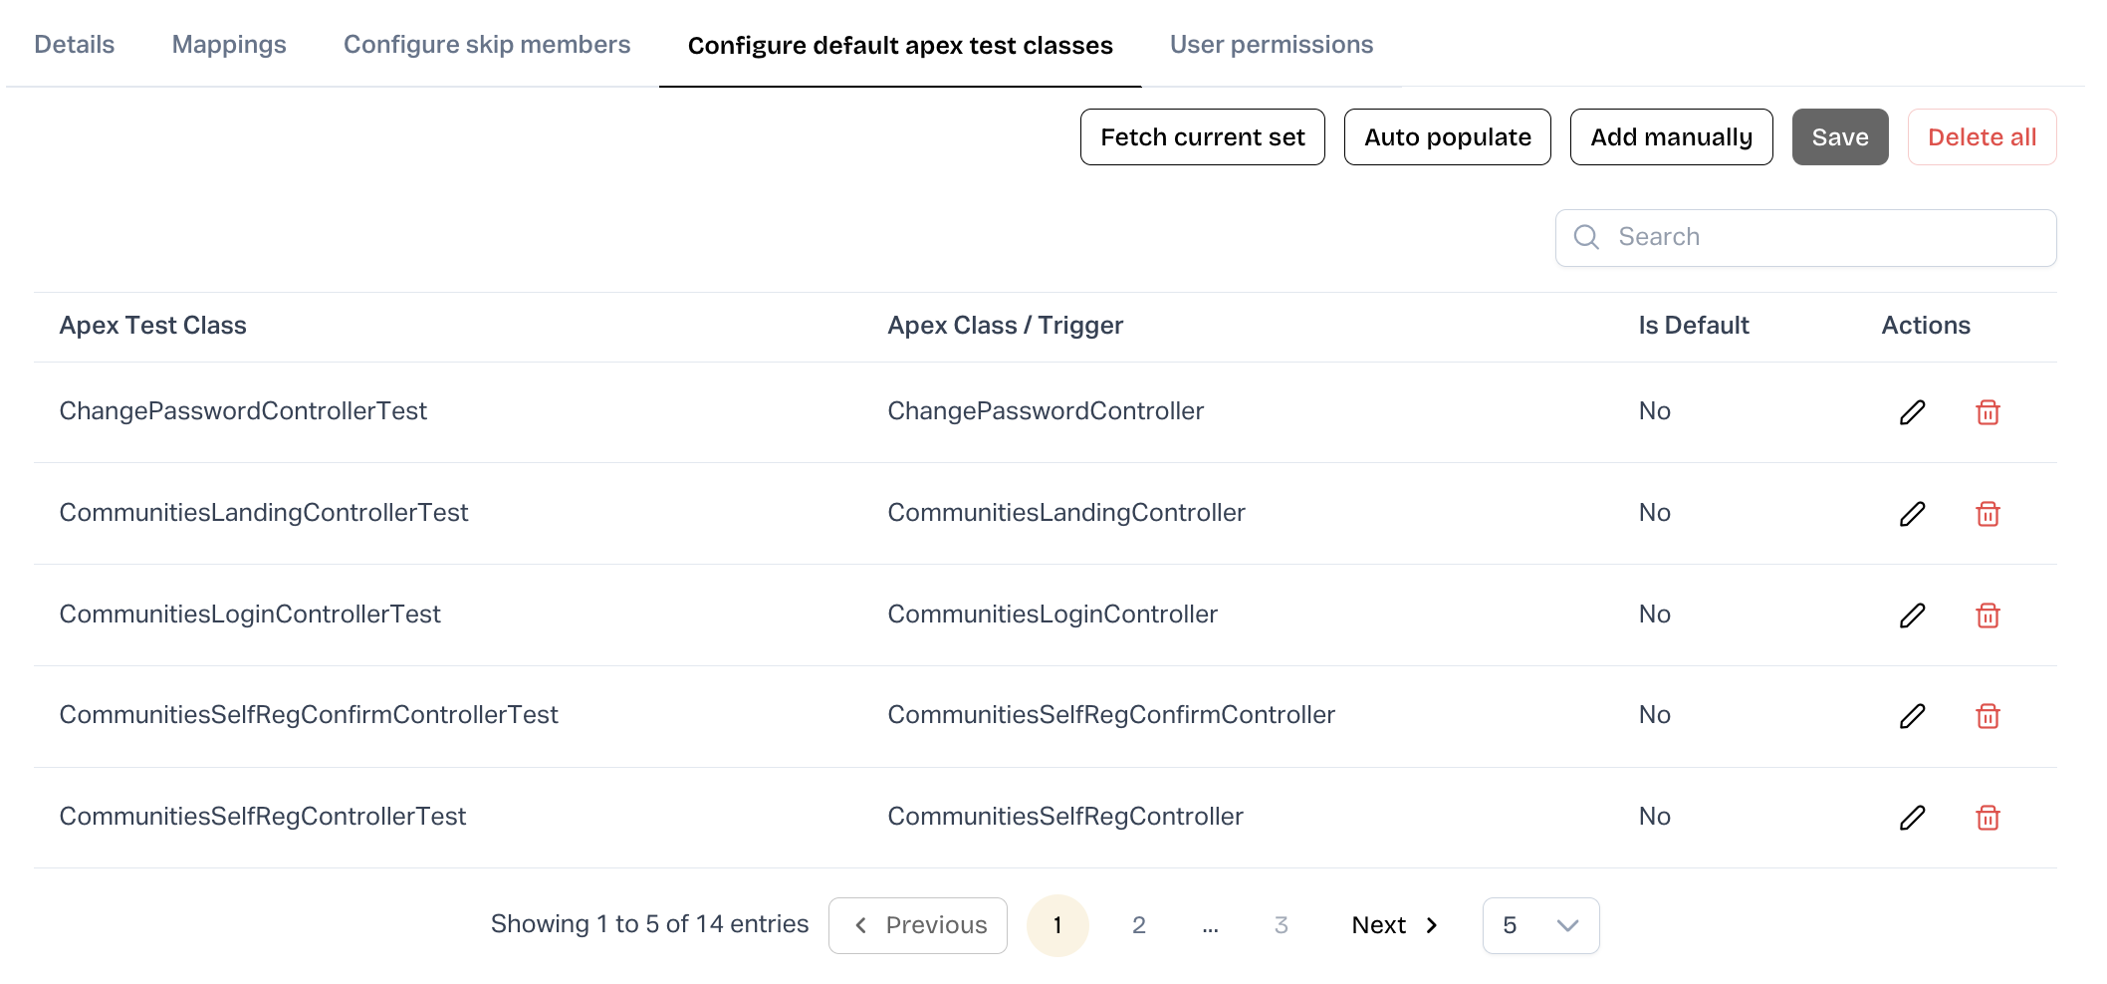Screen dimensions: 2107x984
Task: Click the Fetch current set button
Action: point(1202,137)
